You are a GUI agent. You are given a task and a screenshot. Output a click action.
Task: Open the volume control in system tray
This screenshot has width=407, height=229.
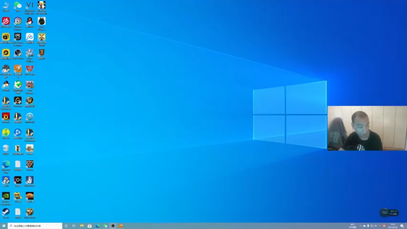click(375, 226)
